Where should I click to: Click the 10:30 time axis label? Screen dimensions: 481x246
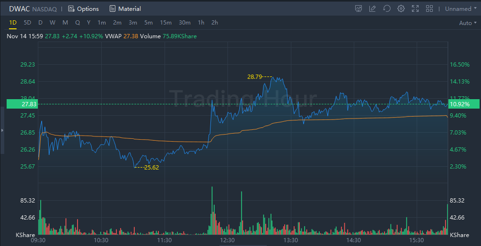[x=101, y=240]
